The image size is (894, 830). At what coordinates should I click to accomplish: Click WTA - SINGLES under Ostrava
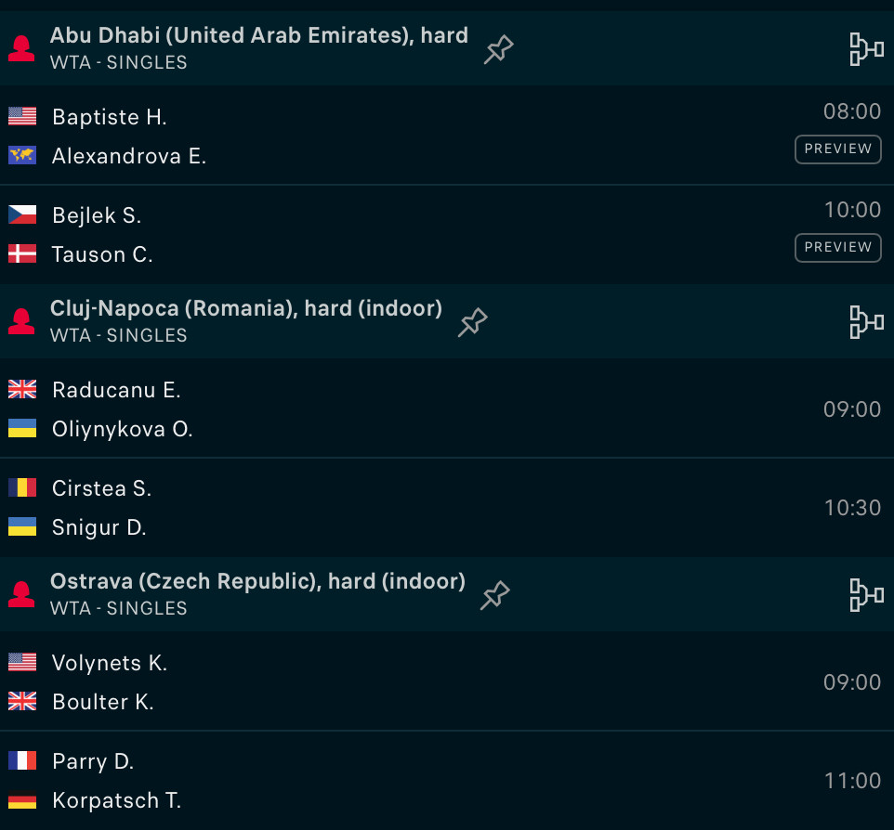pos(119,608)
